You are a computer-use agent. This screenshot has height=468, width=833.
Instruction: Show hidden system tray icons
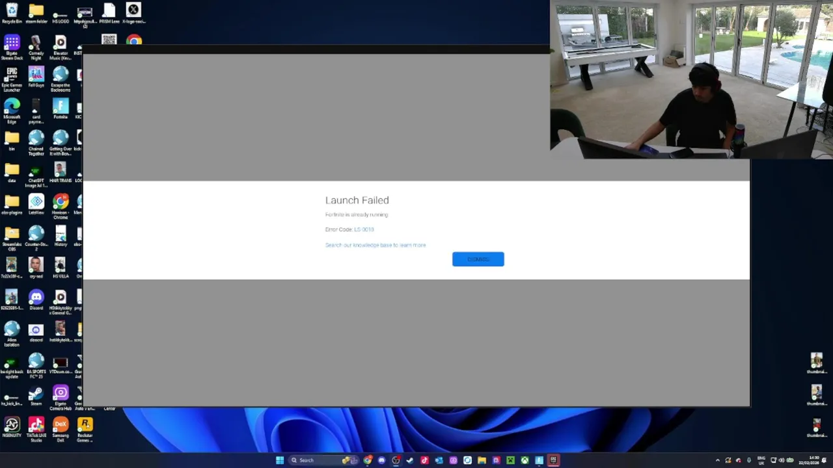718,460
